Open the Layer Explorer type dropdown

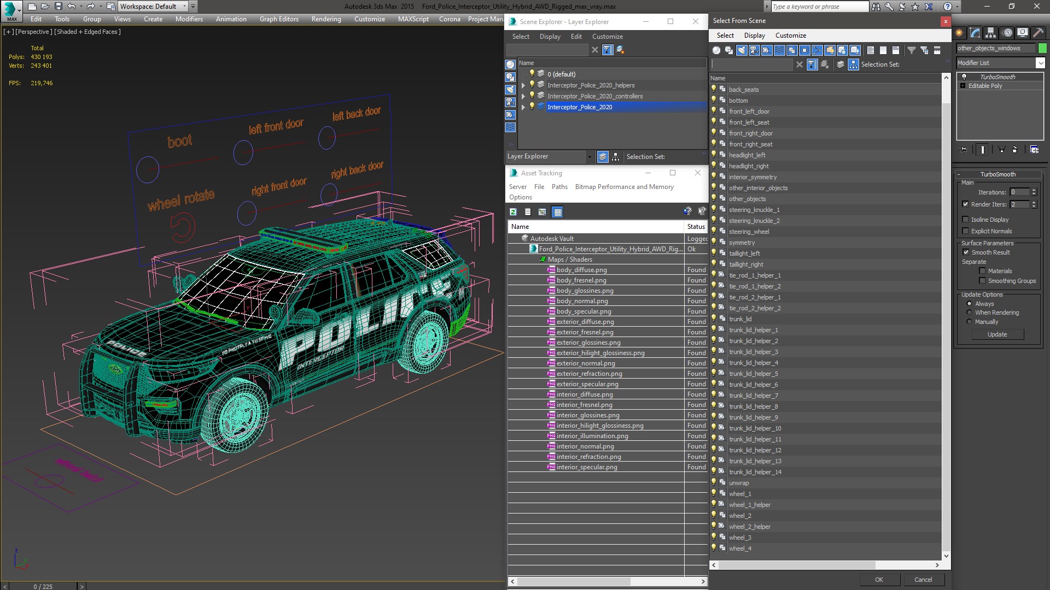tap(589, 157)
